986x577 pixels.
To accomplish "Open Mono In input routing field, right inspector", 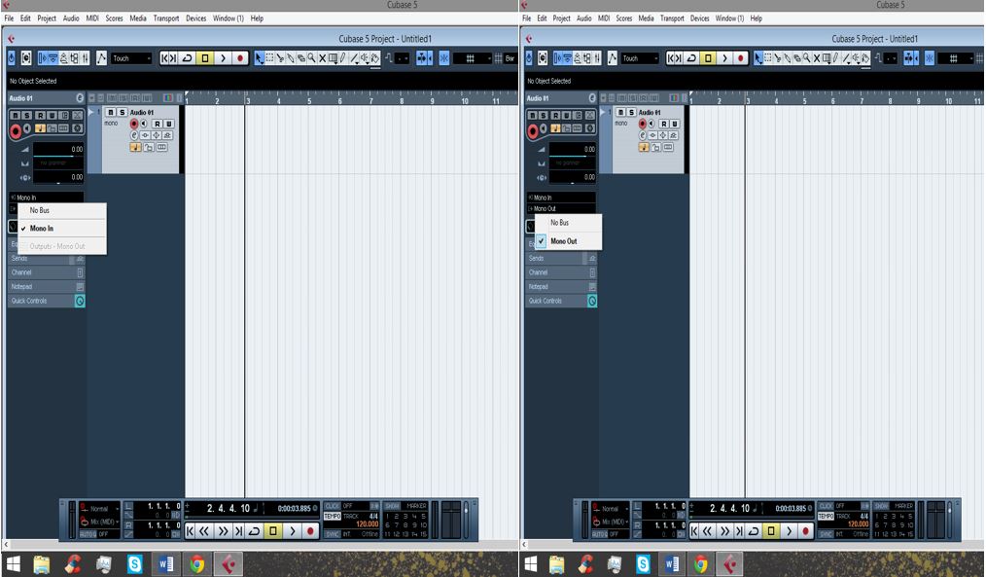I will 561,198.
